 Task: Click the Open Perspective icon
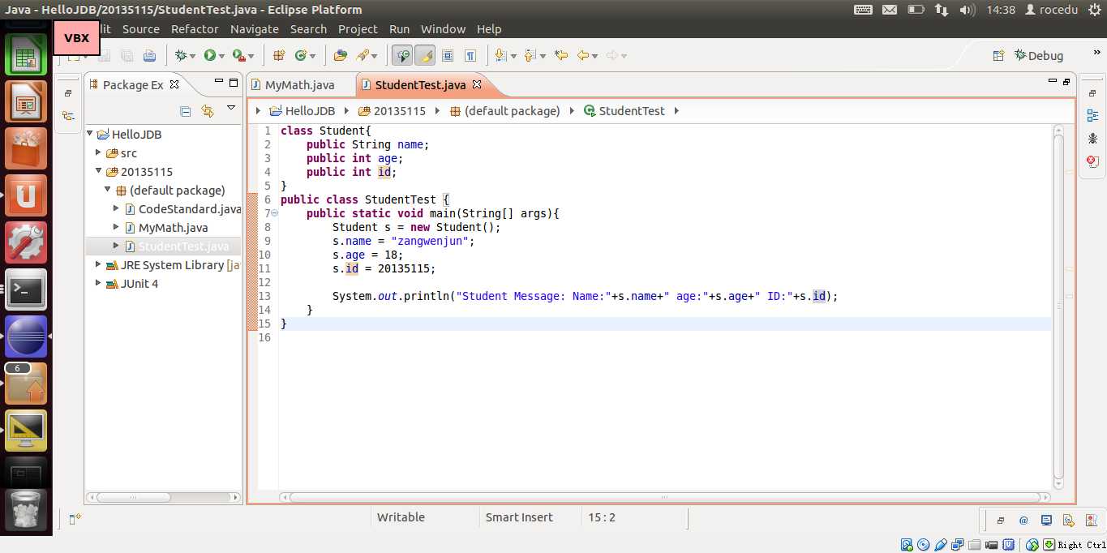pos(999,55)
